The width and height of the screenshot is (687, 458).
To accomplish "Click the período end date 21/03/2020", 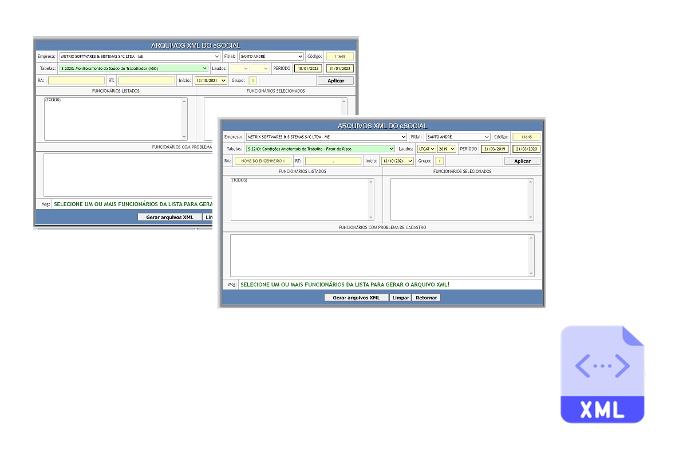I will pyautogui.click(x=527, y=148).
